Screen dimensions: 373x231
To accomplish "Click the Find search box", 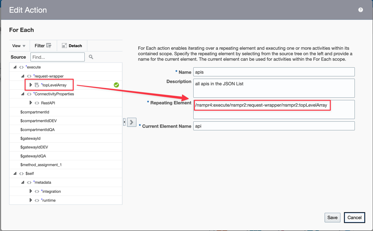I will pos(58,57).
